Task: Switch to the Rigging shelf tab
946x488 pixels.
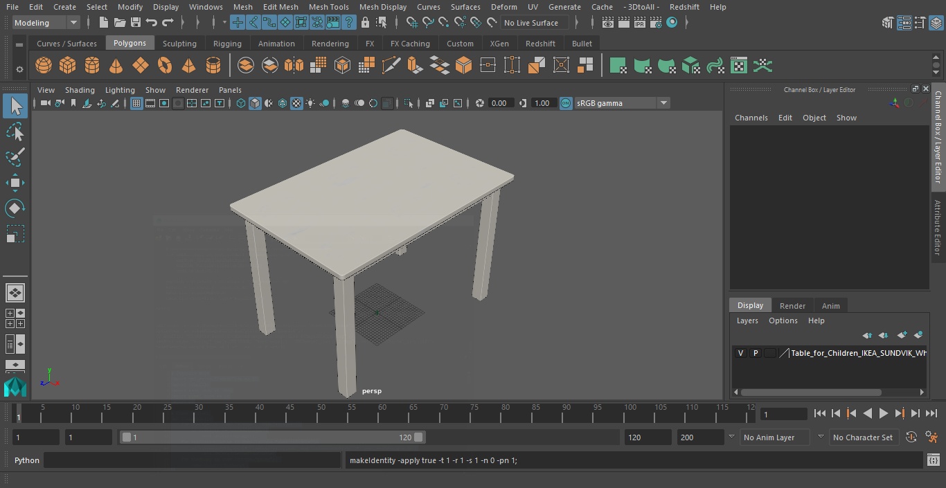Action: pos(227,44)
